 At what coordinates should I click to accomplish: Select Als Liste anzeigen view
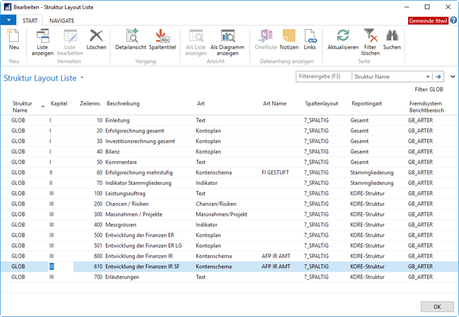196,42
